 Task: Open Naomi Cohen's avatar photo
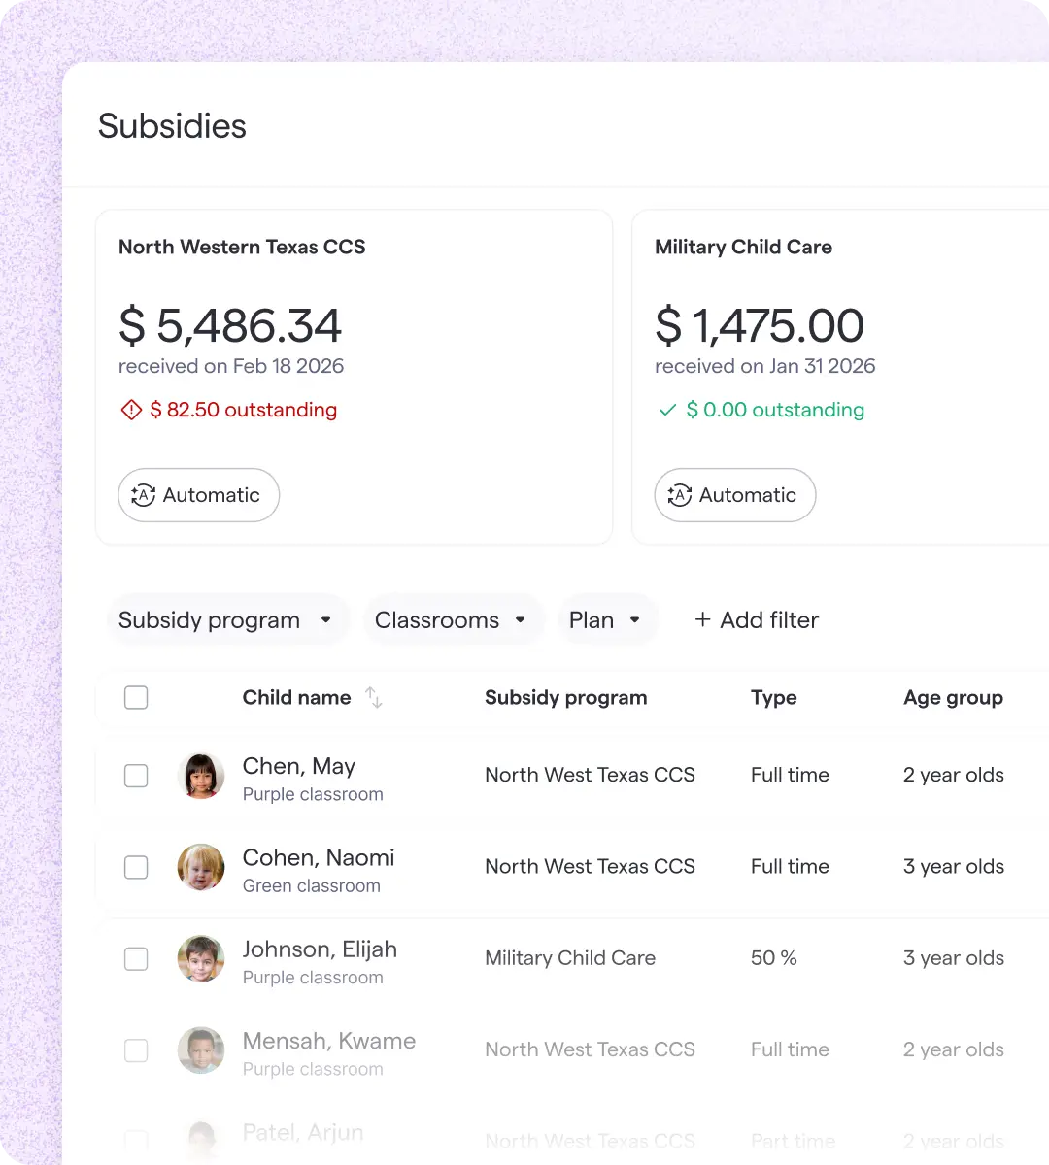coord(201,867)
